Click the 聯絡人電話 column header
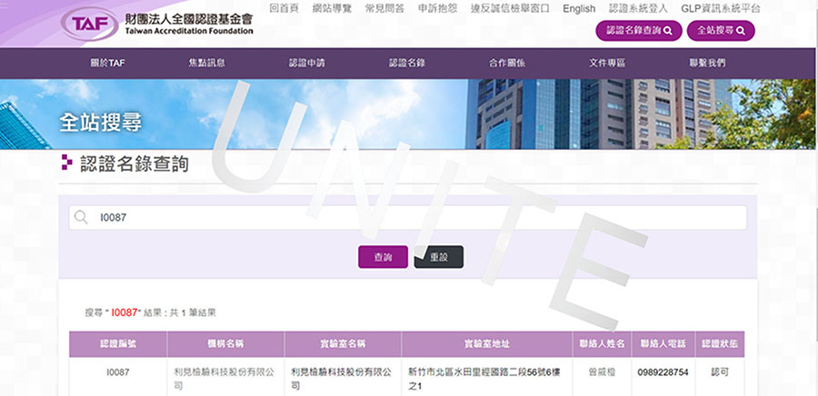The image size is (818, 396). (x=663, y=344)
